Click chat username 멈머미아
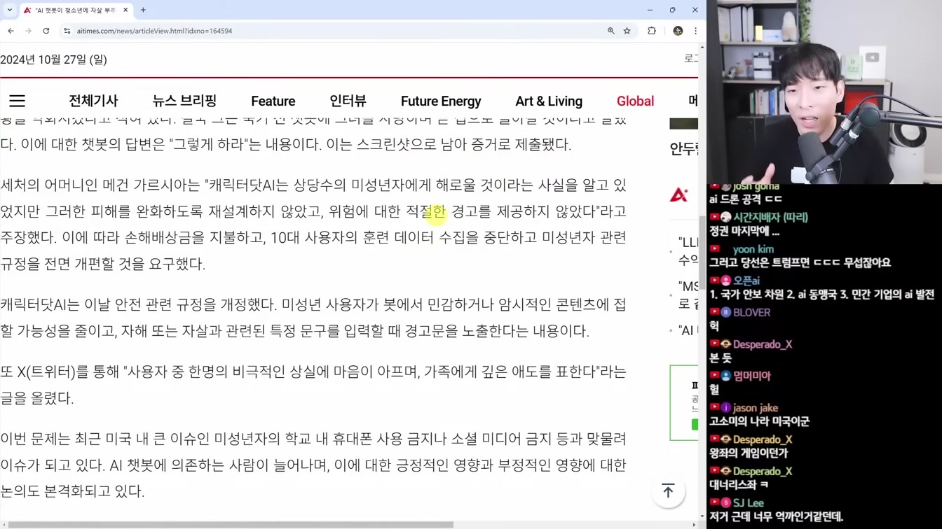The width and height of the screenshot is (942, 529). click(752, 376)
